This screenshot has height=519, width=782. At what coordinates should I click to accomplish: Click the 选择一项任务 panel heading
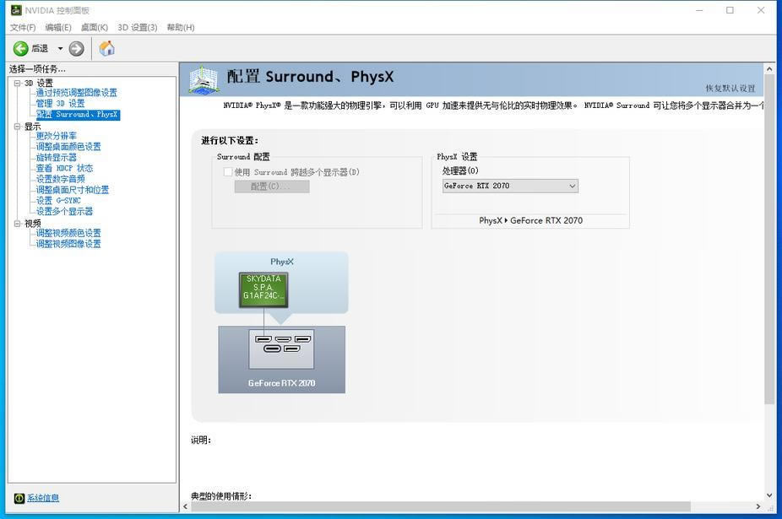[x=37, y=69]
